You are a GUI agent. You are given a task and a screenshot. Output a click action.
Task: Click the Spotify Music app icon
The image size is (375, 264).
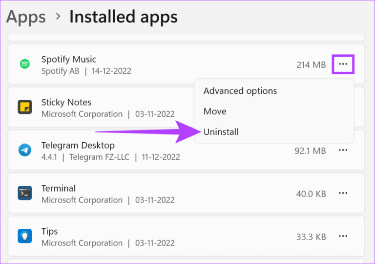click(x=25, y=64)
